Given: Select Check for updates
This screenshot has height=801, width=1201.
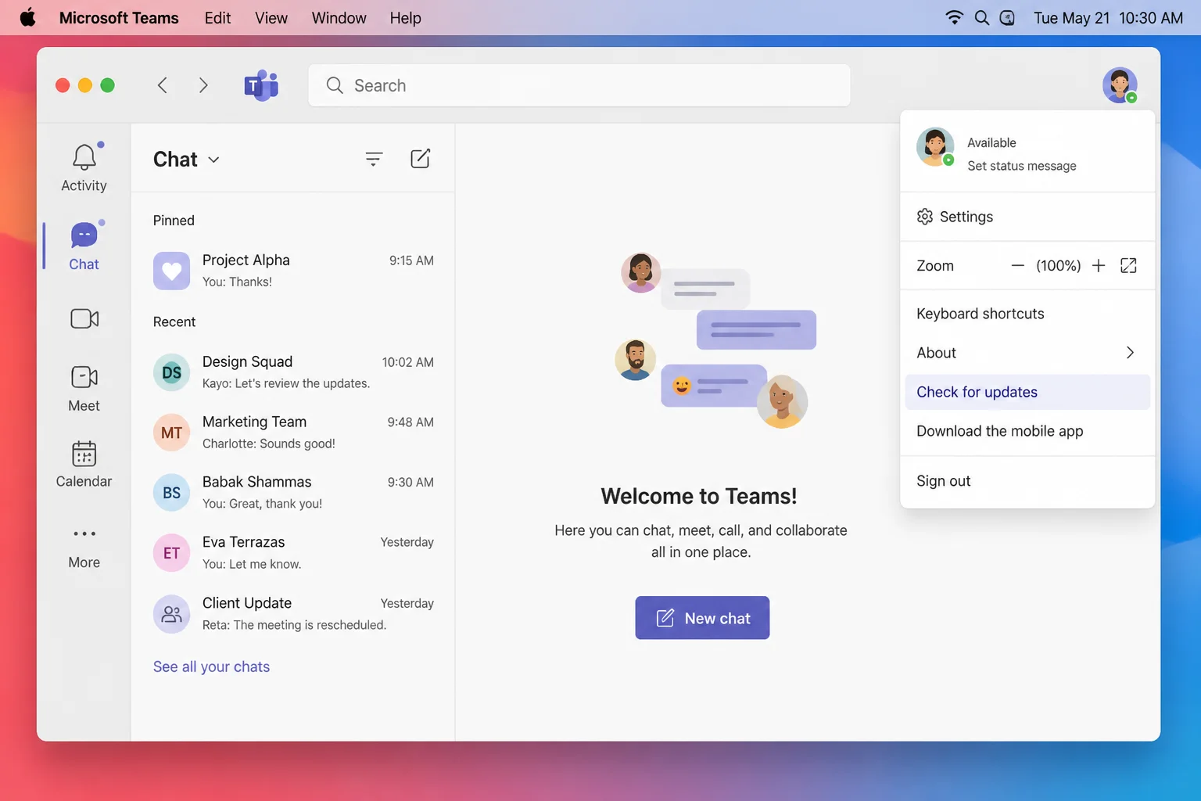Looking at the screenshot, I should point(1027,392).
